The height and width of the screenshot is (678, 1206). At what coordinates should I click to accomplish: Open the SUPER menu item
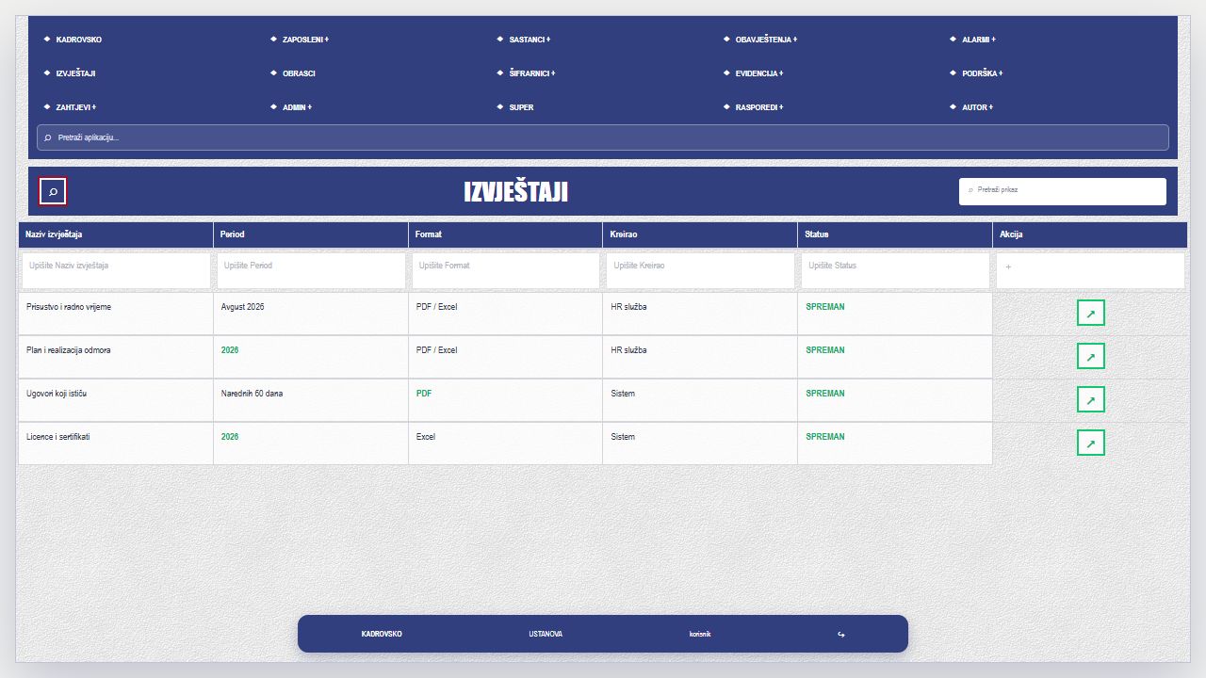(x=521, y=107)
